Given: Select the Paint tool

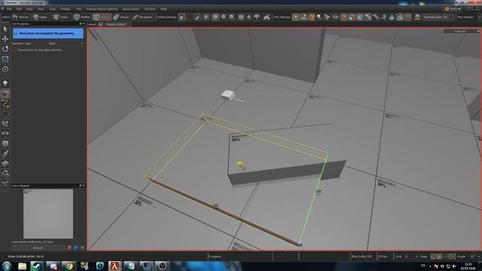Looking at the screenshot, I should point(5,154).
